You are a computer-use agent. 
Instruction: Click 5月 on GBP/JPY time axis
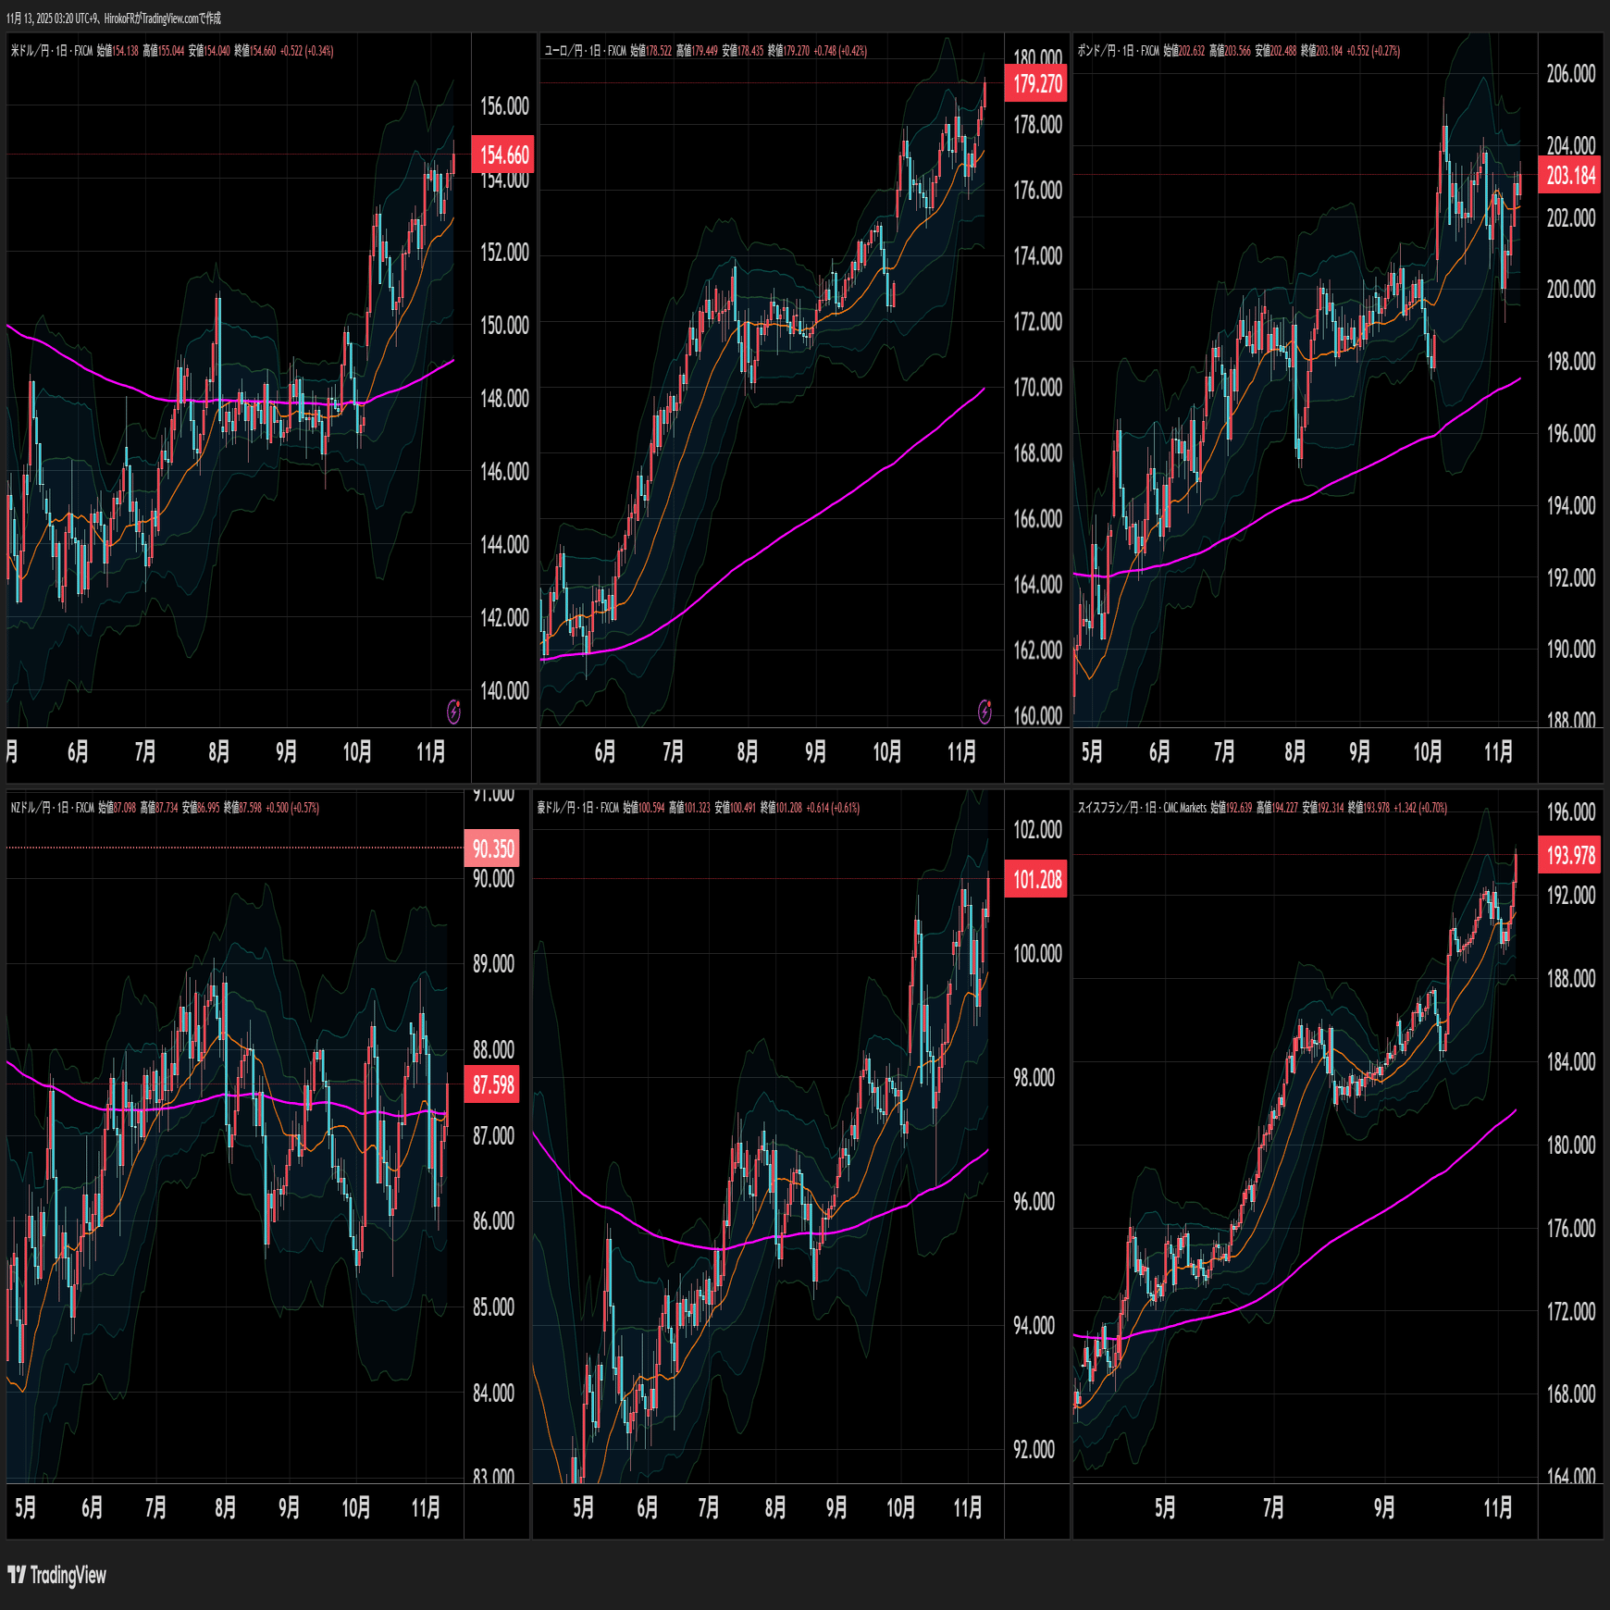pos(1092,752)
